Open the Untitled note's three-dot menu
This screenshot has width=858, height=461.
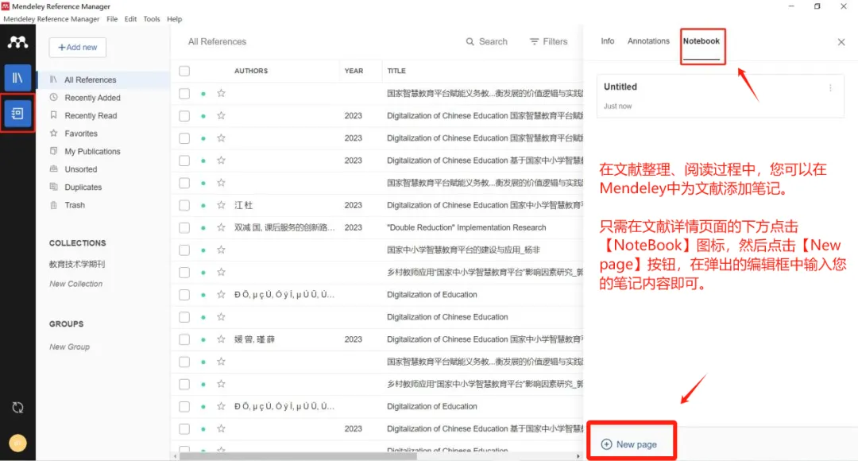830,87
